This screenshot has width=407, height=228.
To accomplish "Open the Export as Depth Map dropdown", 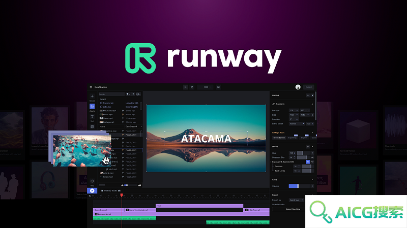I will tap(296, 200).
